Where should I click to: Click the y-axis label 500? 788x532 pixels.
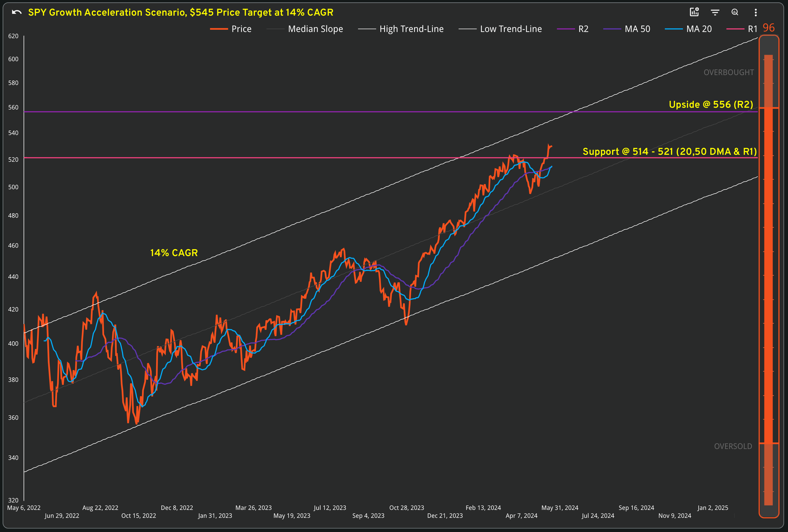coord(13,187)
